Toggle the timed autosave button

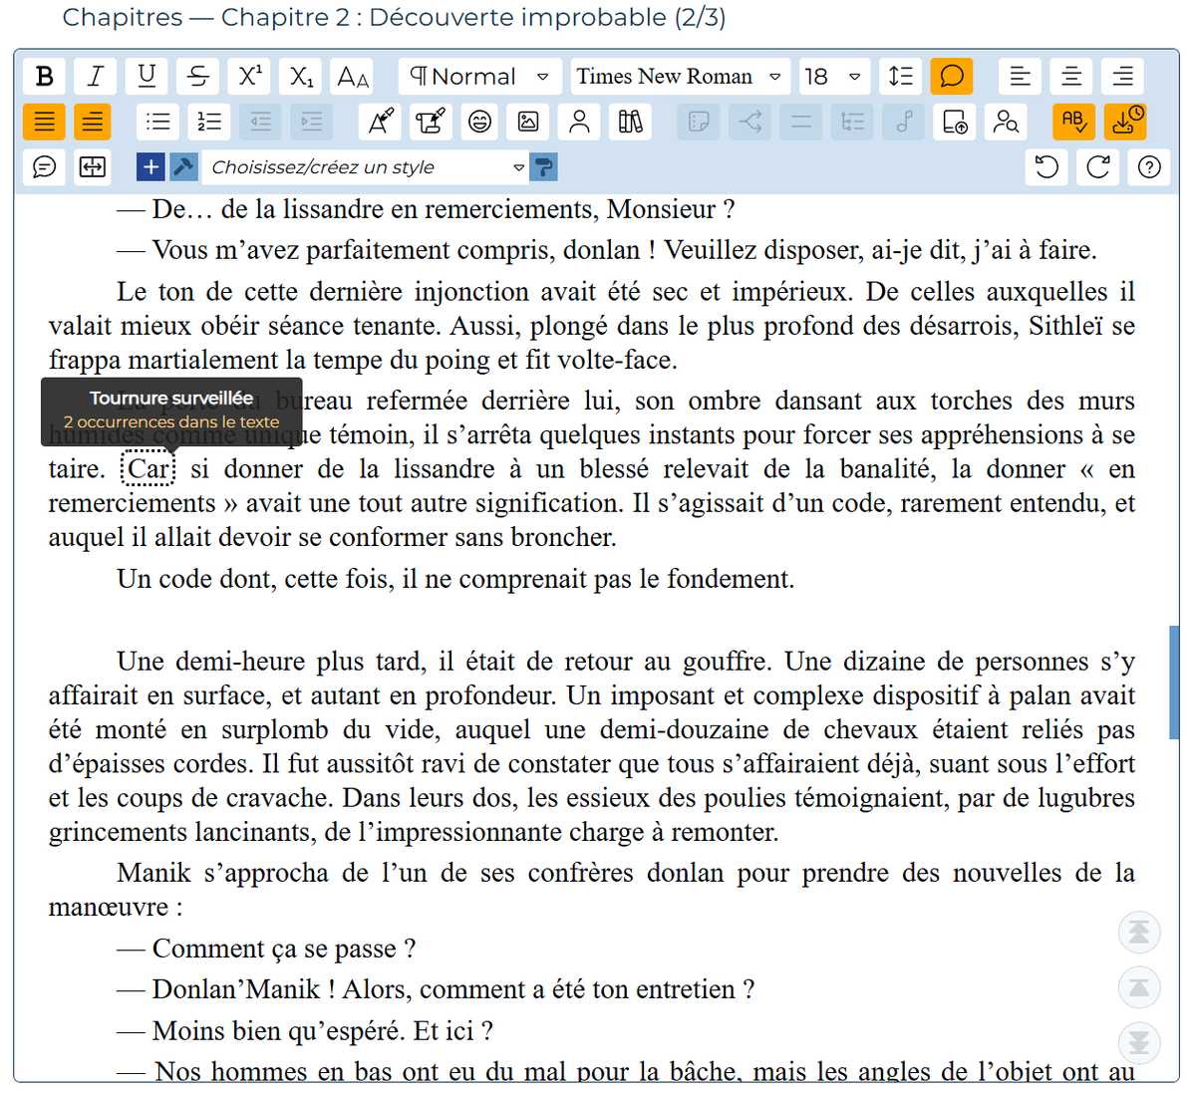1125,122
